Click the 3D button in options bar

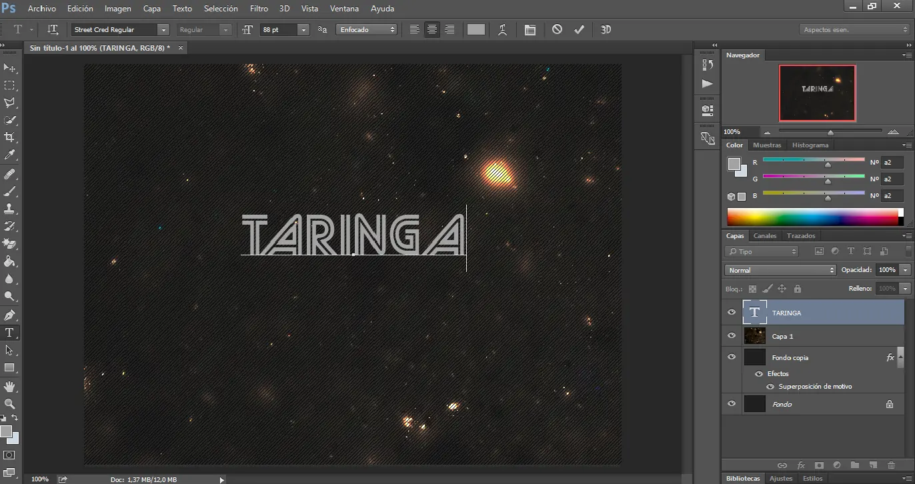pos(606,29)
